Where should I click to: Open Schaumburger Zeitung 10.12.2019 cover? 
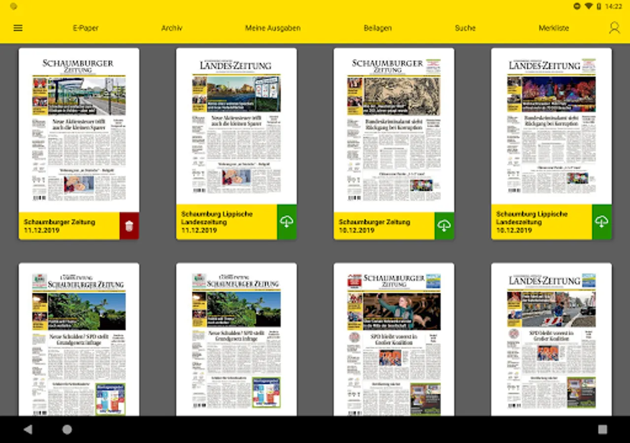394,130
